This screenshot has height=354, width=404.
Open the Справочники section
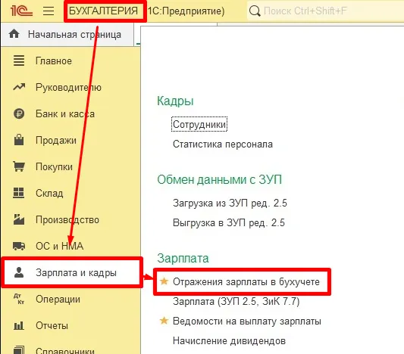click(x=65, y=351)
